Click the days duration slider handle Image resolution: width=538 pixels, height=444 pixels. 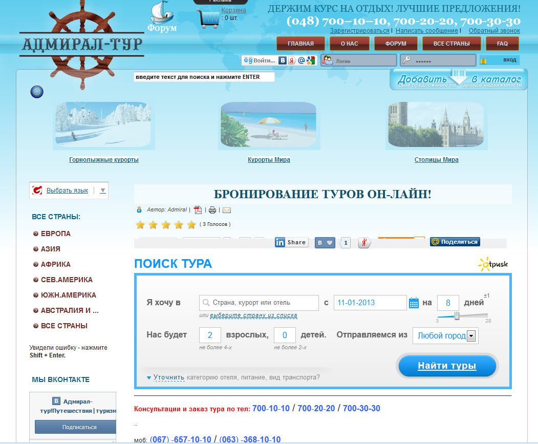pos(457,316)
